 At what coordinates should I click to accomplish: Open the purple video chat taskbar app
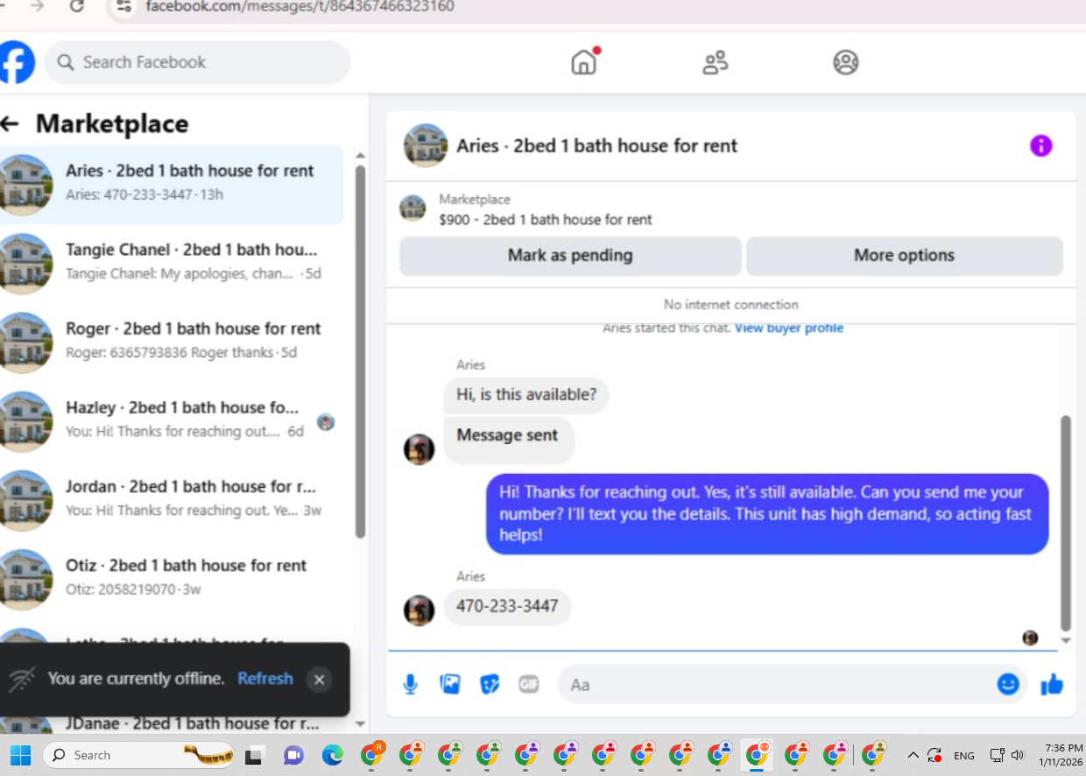coord(293,755)
